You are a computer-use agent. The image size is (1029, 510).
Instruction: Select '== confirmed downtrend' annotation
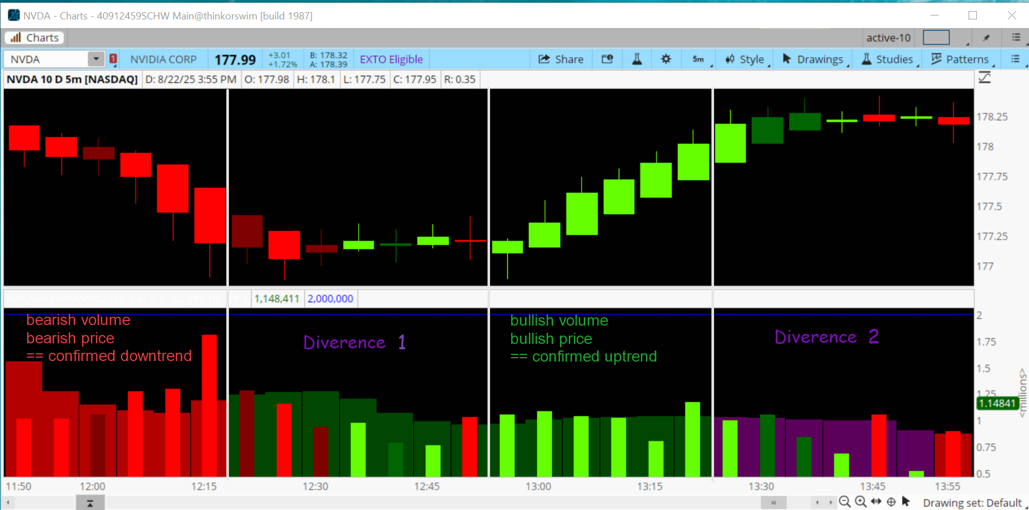109,356
